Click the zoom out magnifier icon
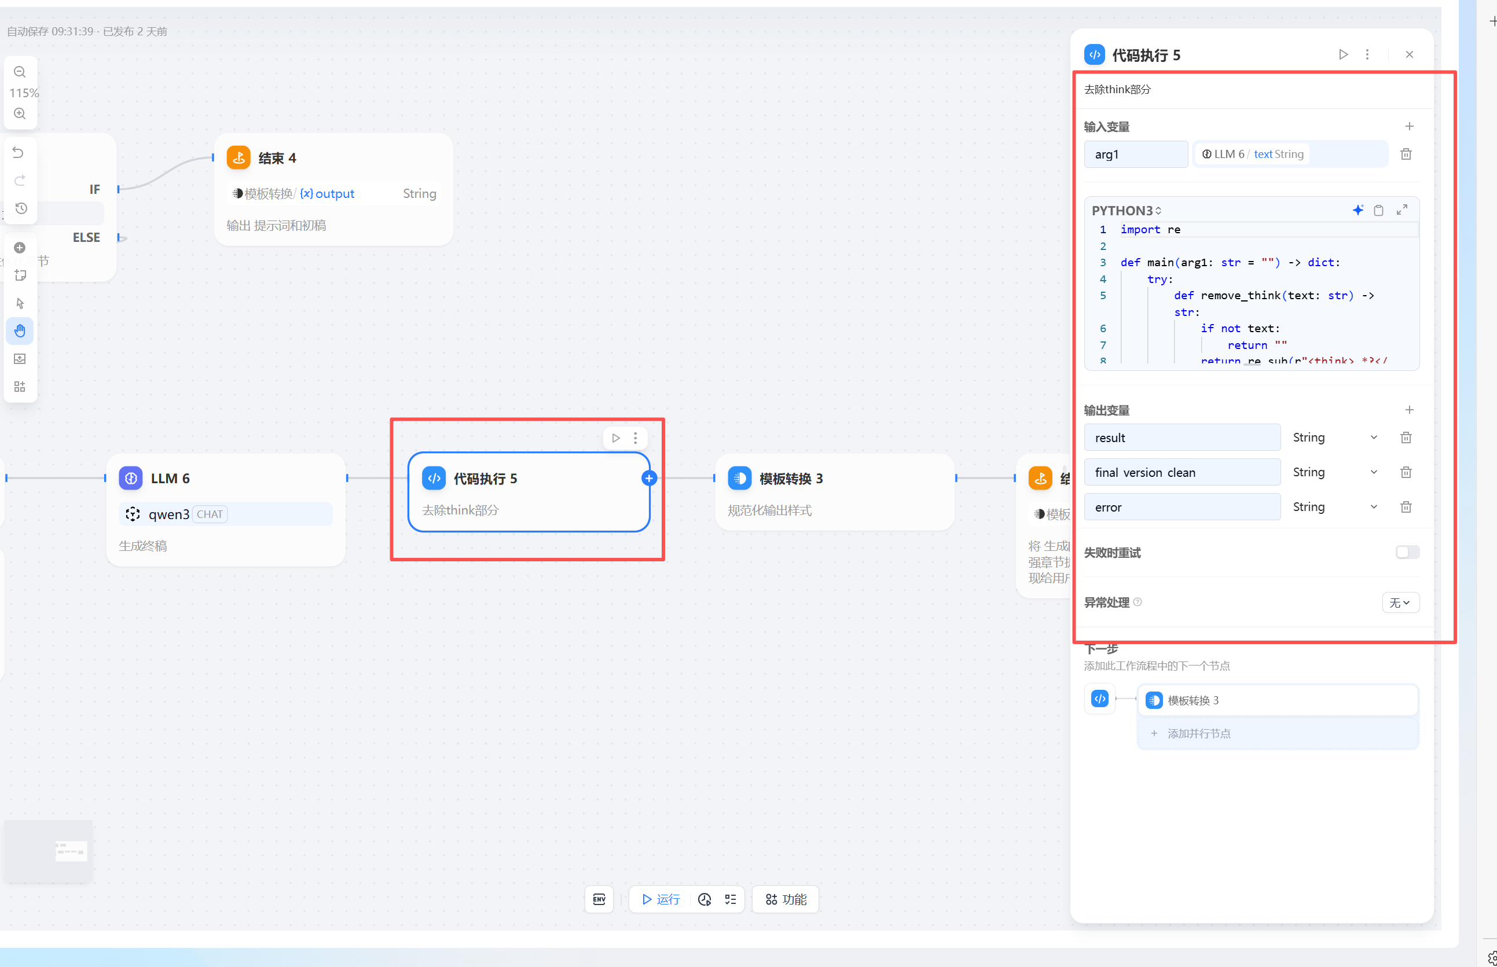 coord(20,72)
